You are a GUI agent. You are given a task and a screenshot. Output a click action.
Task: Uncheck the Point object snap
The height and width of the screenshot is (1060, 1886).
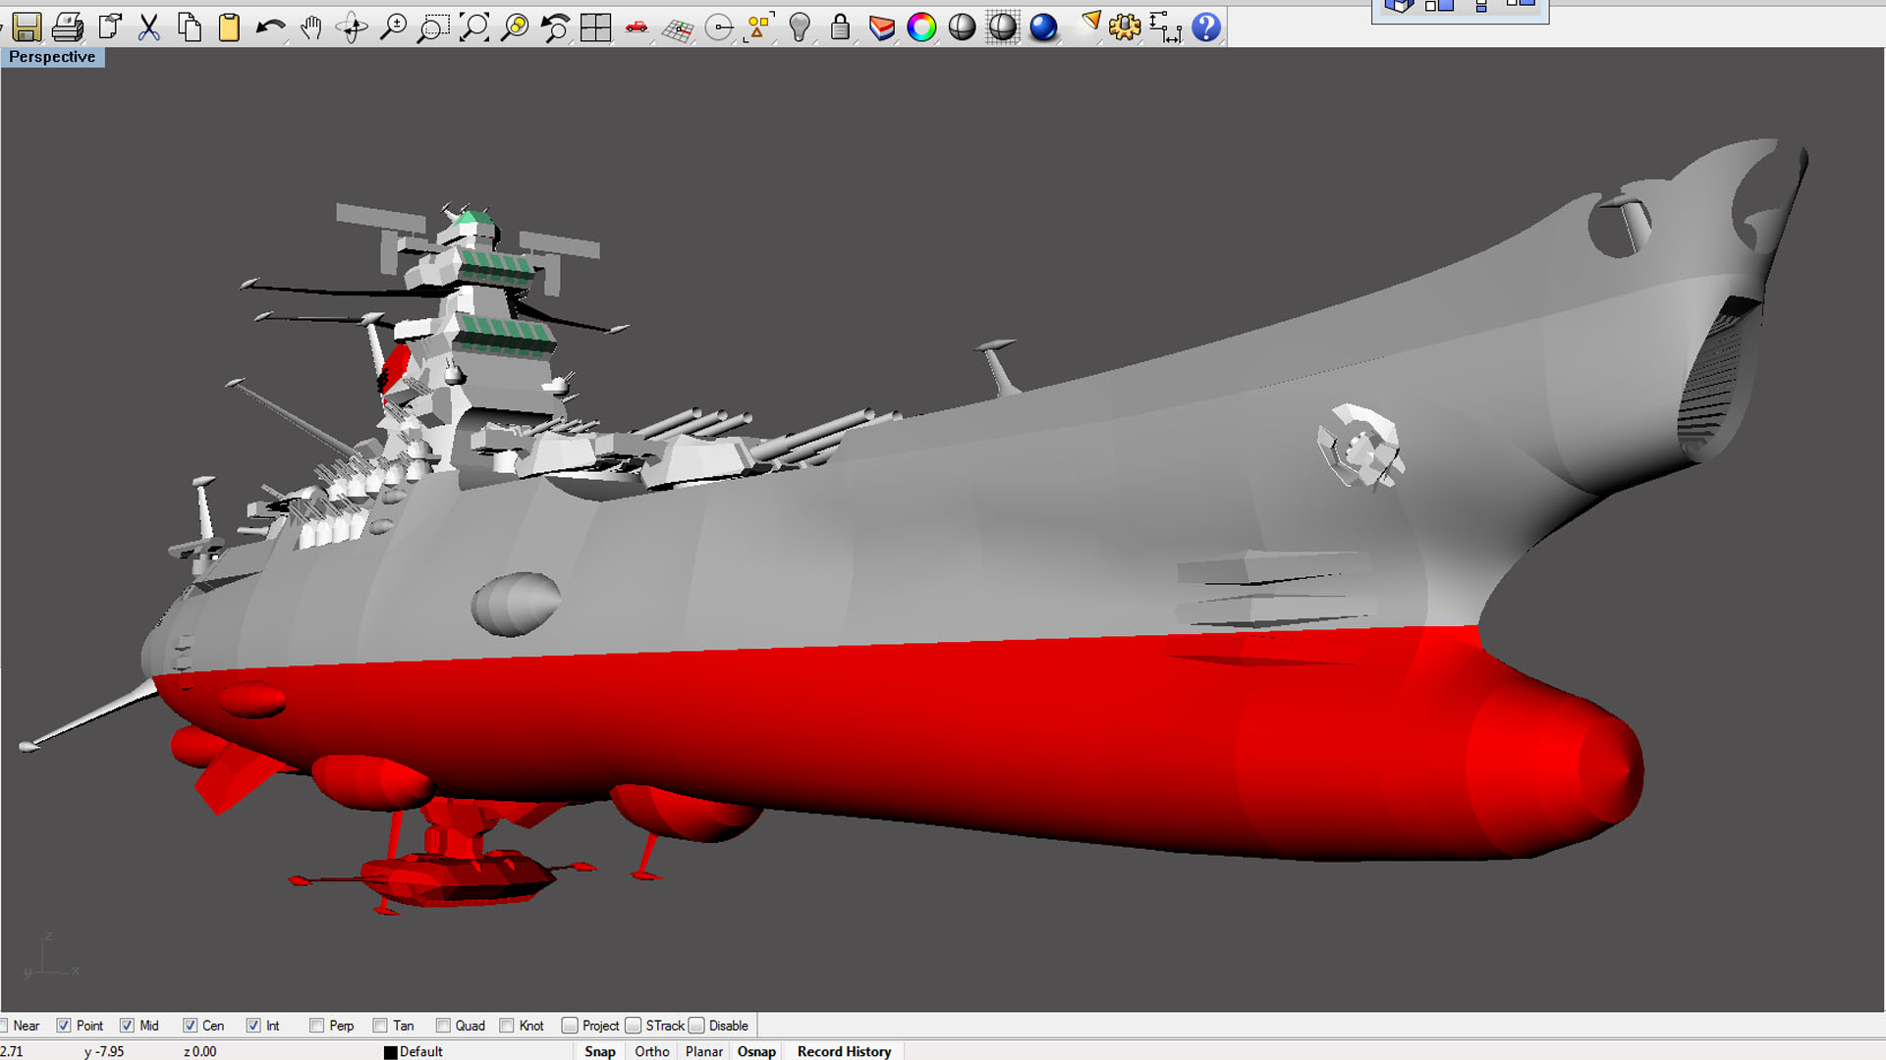(64, 1026)
